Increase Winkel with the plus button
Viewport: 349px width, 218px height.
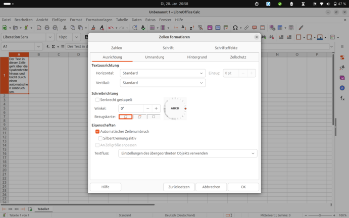156,108
